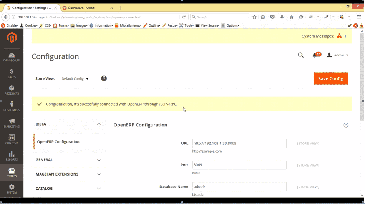The height and width of the screenshot is (204, 365).
Task: Open the Stores sidebar menu
Action: tap(12, 172)
